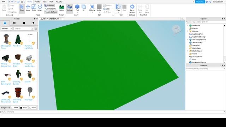Screen dimensions: 226x127
Task: Switch to the TEST ribbon tab
Action: [x=45, y=2]
